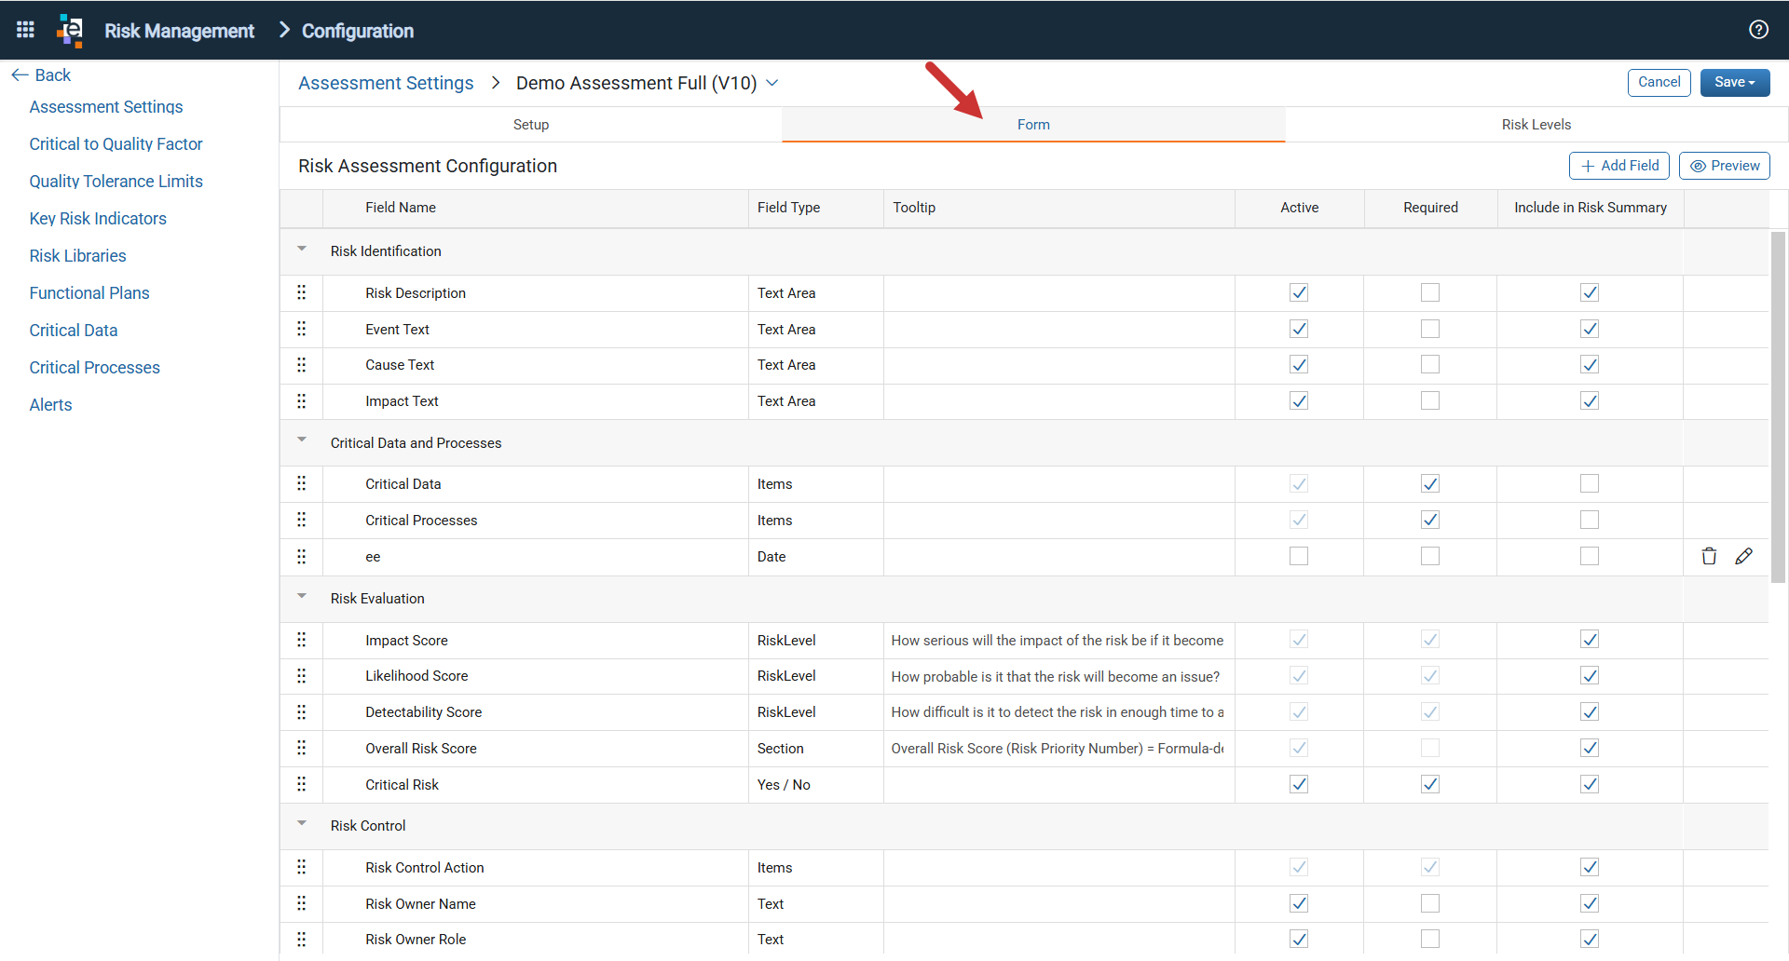Image resolution: width=1789 pixels, height=961 pixels.
Task: Uncheck Required for Critical Risk
Action: pos(1430,784)
